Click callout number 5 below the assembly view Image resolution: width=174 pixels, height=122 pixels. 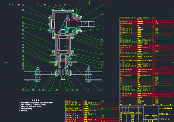[x=68, y=89]
